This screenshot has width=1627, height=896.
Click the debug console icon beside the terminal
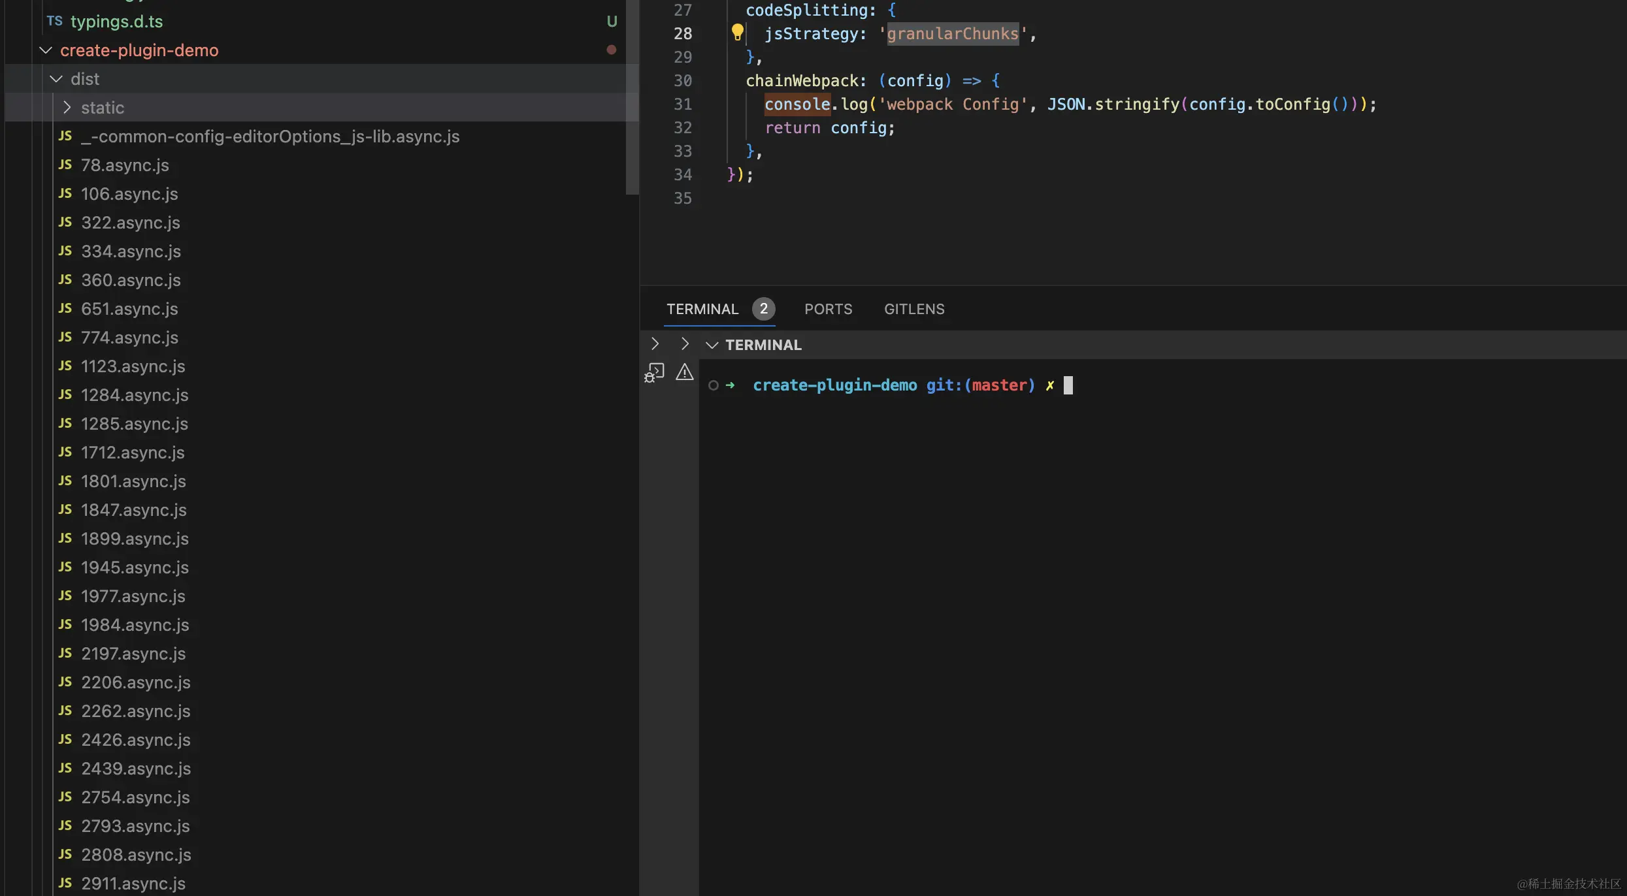(x=654, y=373)
